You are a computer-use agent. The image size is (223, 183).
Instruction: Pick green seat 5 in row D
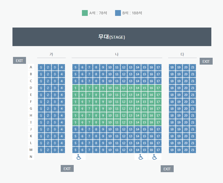[x=76, y=88]
